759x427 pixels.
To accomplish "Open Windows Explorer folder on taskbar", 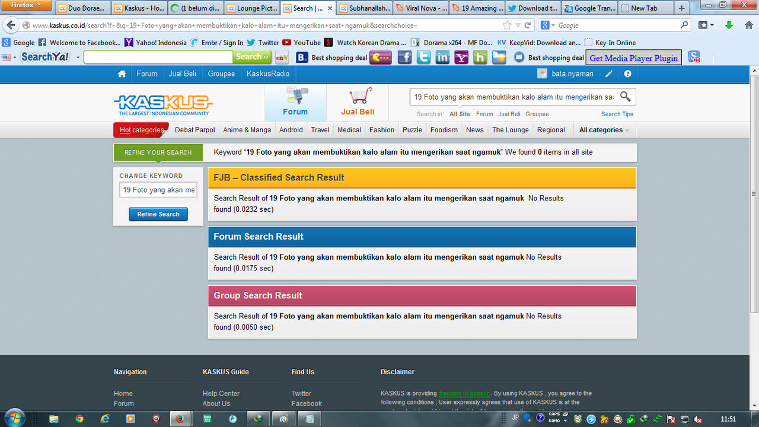I will tap(54, 419).
